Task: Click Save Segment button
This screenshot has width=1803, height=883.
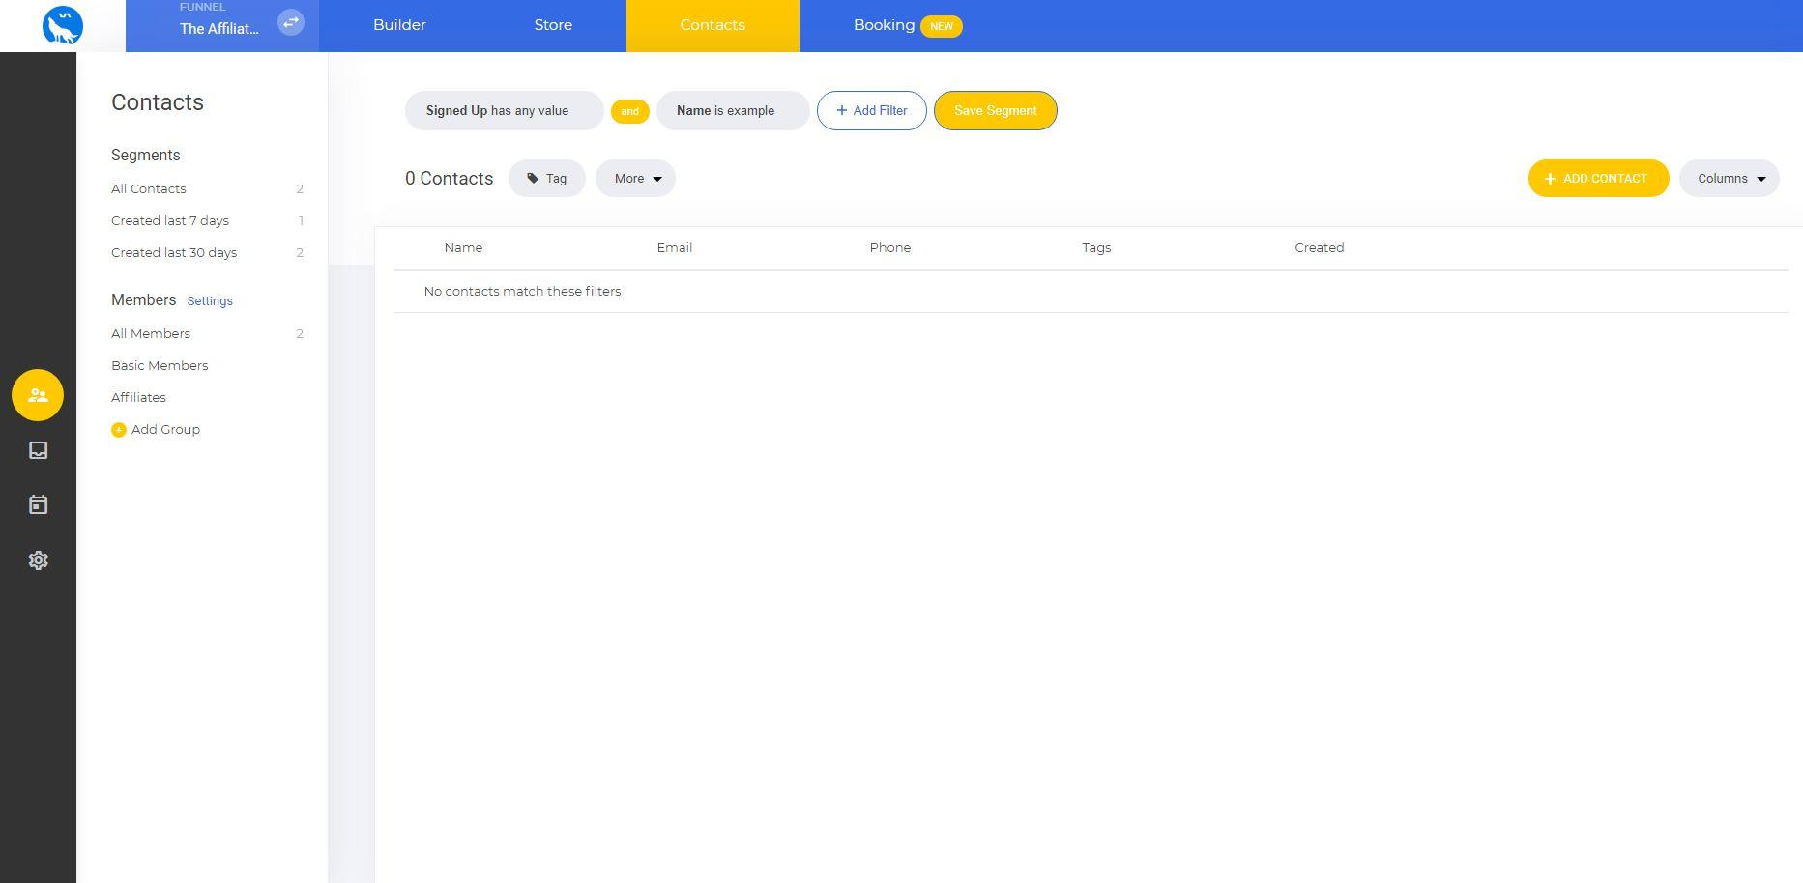Action: [995, 111]
